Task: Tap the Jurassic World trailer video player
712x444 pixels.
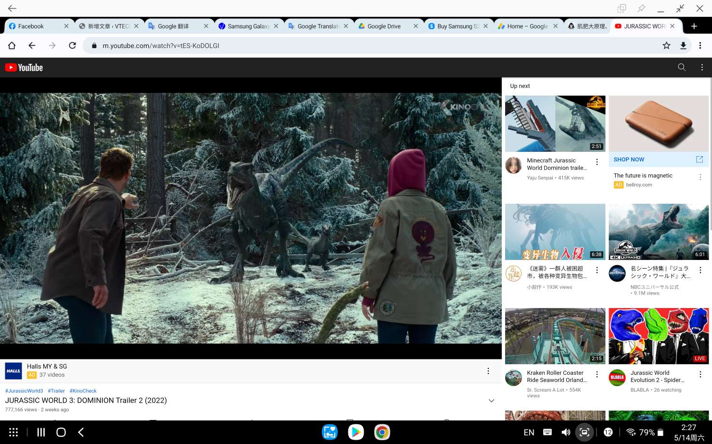Action: point(251,218)
